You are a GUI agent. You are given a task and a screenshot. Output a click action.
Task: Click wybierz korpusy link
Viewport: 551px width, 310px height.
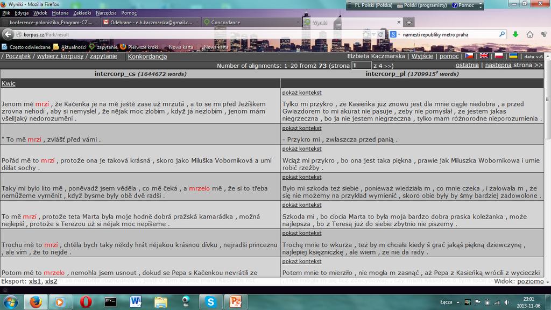[x=60, y=56]
